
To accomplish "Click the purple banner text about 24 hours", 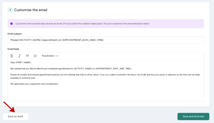I will tap(82, 24).
